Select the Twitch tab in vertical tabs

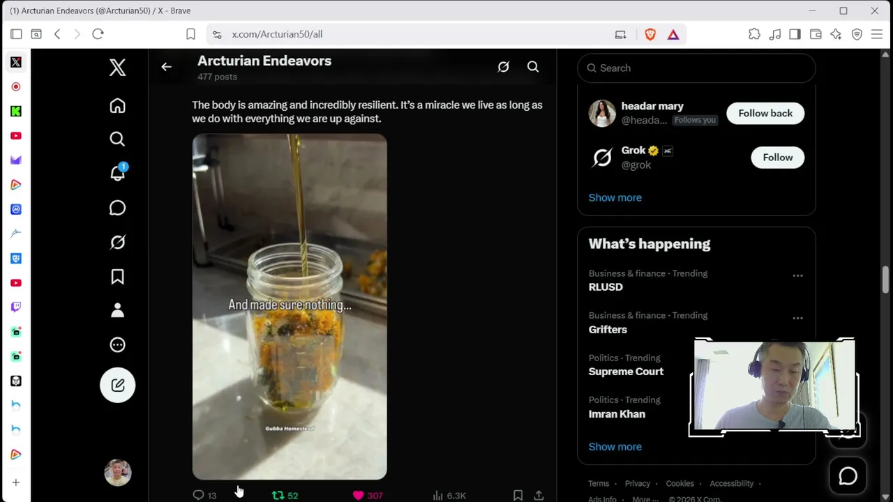[x=16, y=307]
